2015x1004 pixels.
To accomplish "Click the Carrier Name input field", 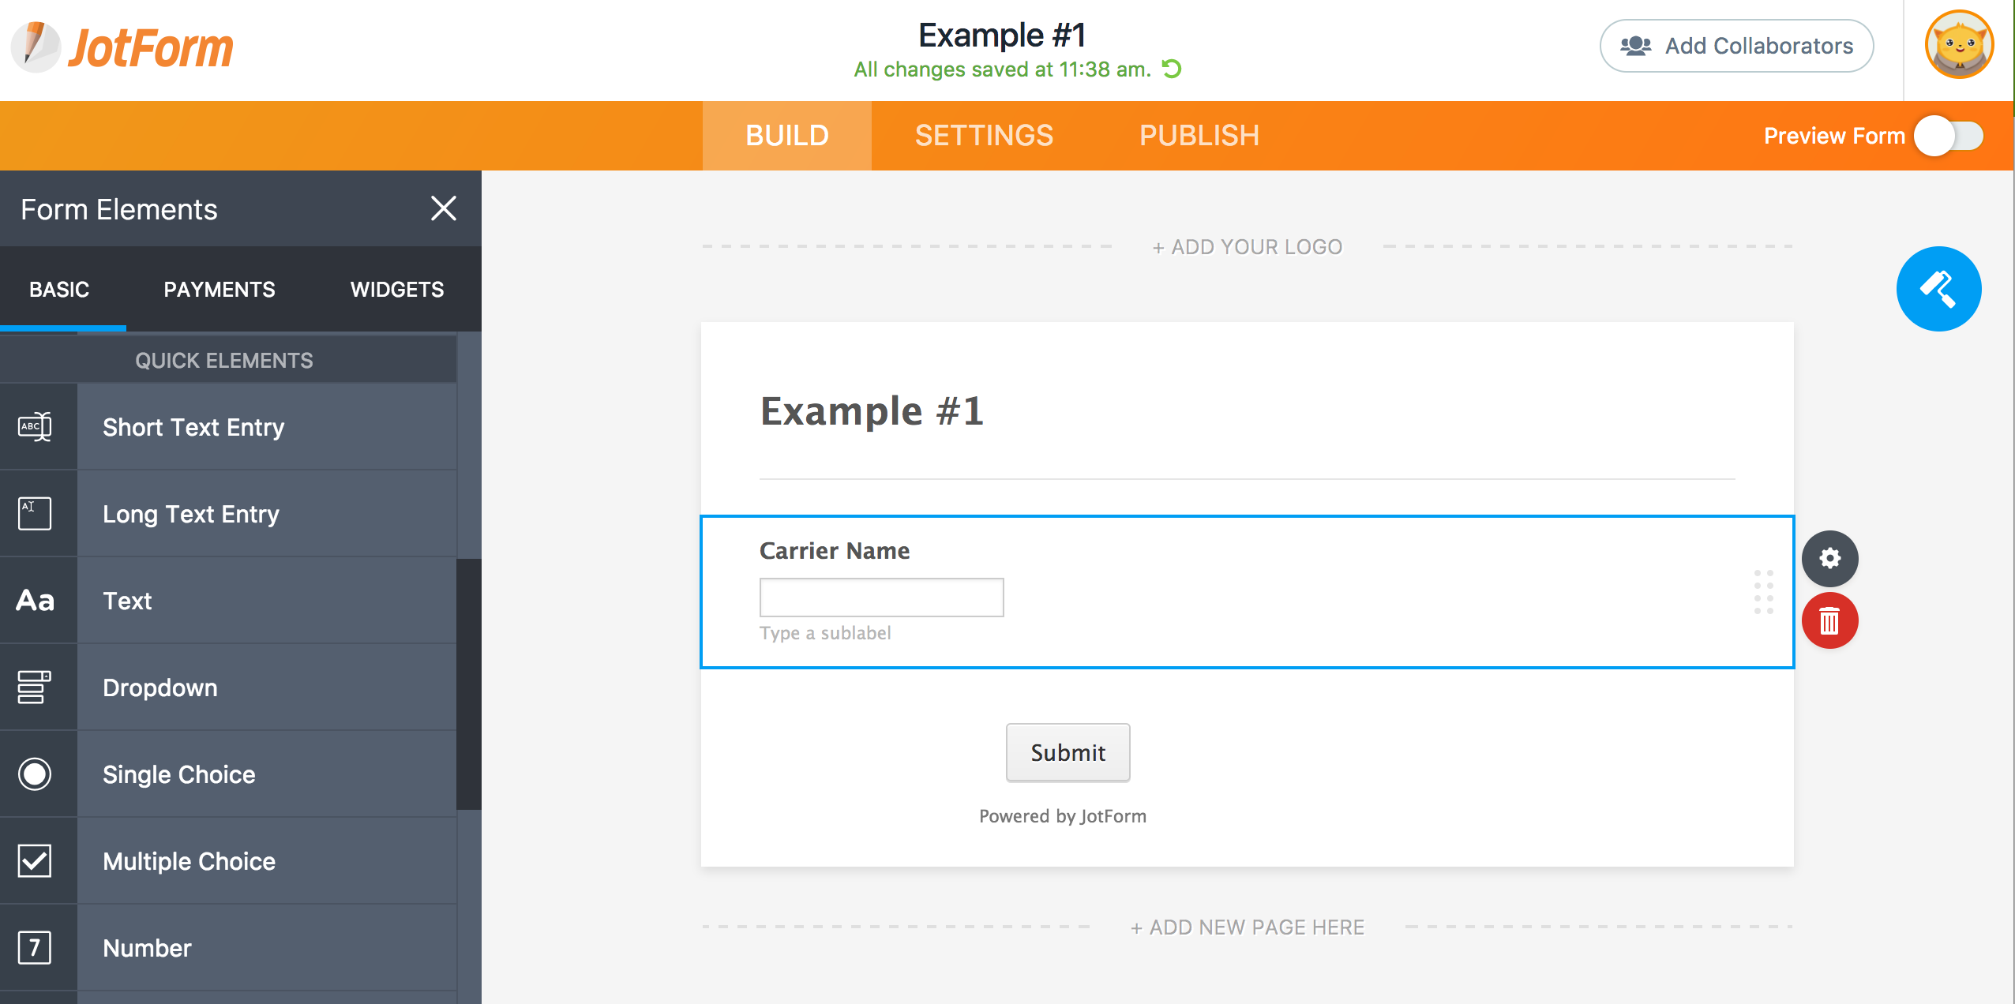I will (881, 597).
